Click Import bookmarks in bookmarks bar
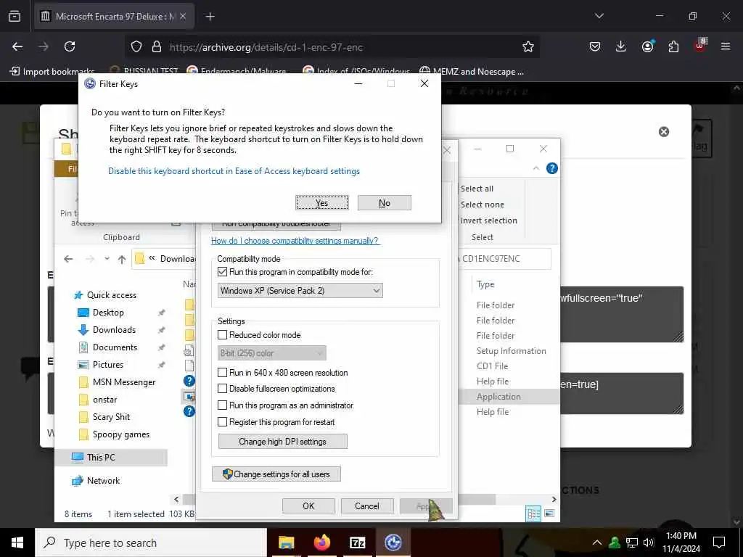This screenshot has height=557, width=743. coord(52,72)
